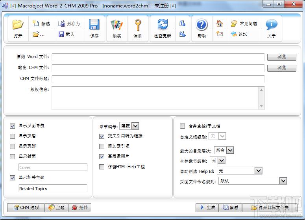
Task: Focus the 输出 CHM 文件 path field
Action: click(158, 68)
